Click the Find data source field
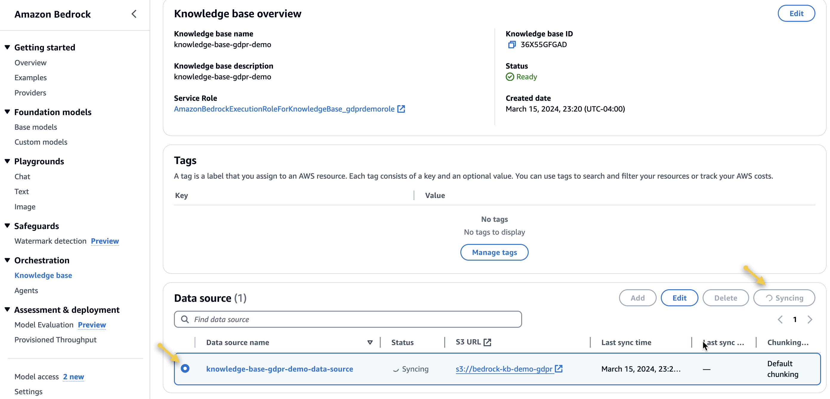This screenshot has height=399, width=830. click(x=354, y=319)
